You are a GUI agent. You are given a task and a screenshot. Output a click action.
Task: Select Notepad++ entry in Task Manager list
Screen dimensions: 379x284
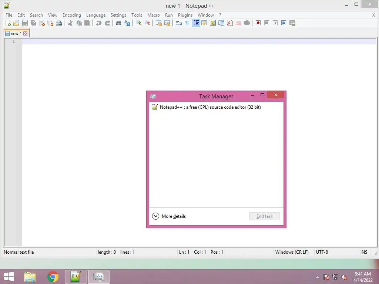click(x=216, y=107)
